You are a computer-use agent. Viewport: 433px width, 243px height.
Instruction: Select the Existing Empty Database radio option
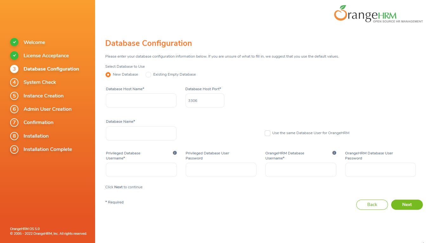click(148, 75)
